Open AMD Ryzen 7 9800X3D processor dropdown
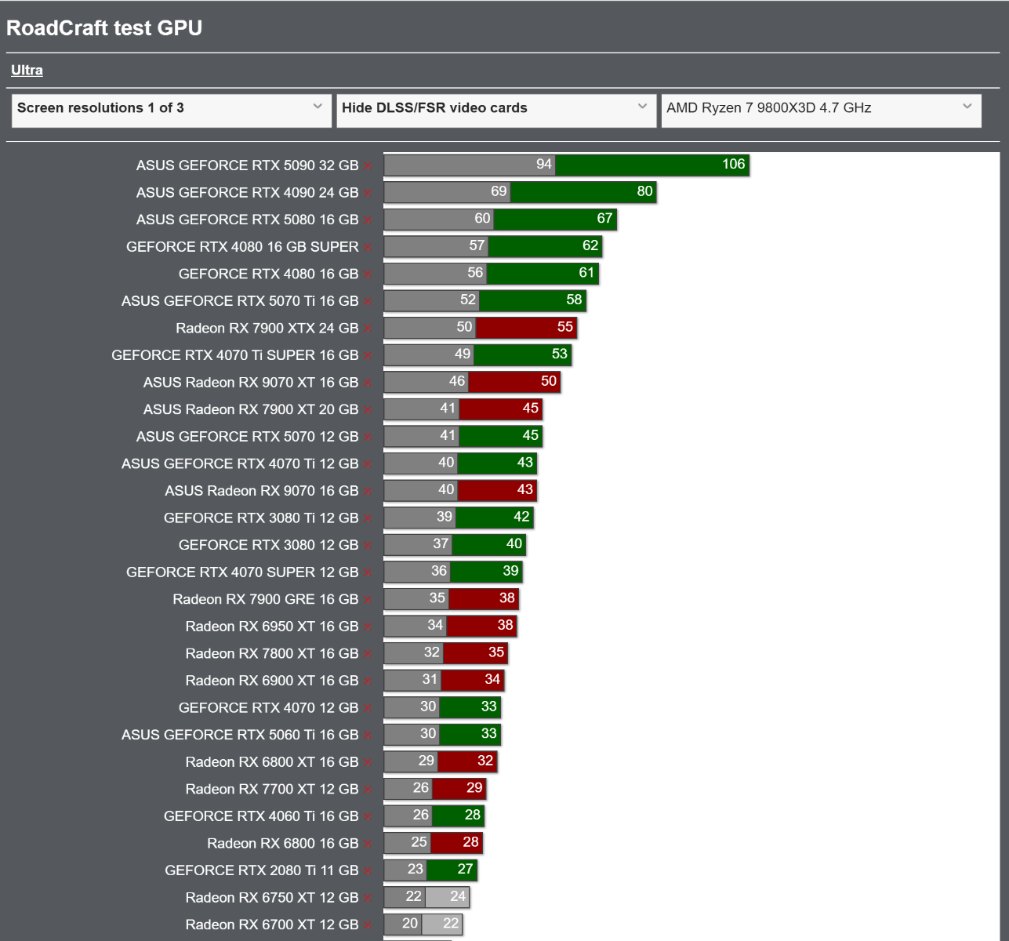 coord(821,111)
